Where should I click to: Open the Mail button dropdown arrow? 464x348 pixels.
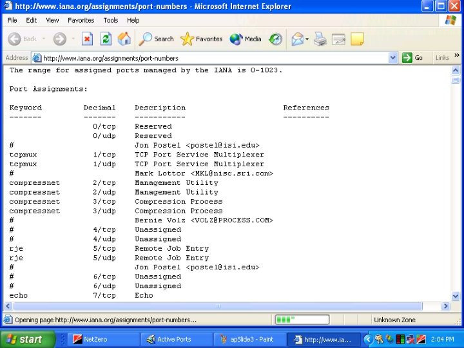[x=307, y=39]
